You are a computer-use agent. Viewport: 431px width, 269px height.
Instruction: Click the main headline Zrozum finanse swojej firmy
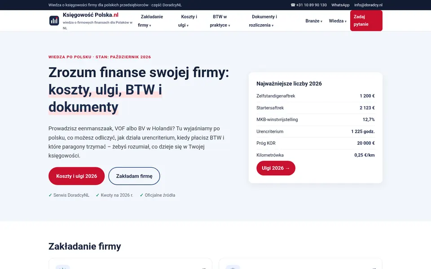(139, 90)
